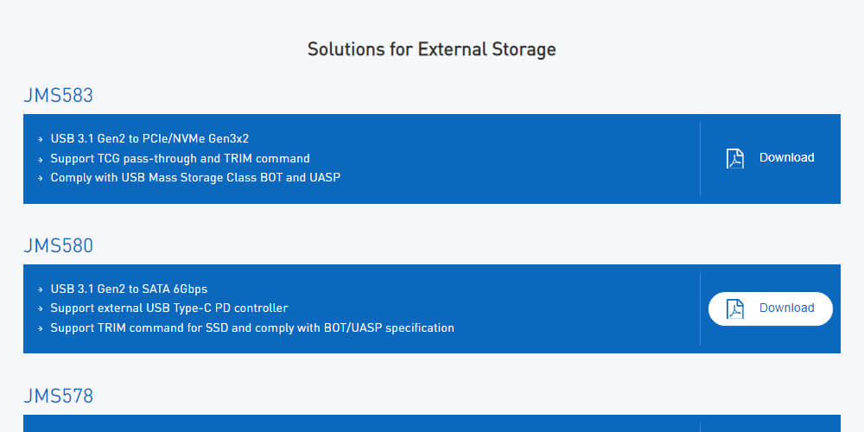Open the JMS583 product title

pyautogui.click(x=59, y=95)
